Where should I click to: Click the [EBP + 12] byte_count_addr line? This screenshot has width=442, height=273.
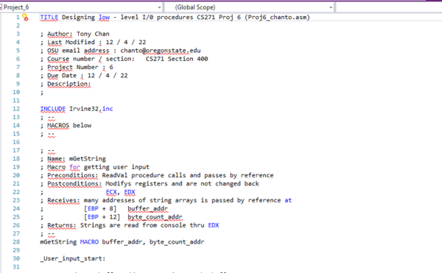tap(111, 217)
